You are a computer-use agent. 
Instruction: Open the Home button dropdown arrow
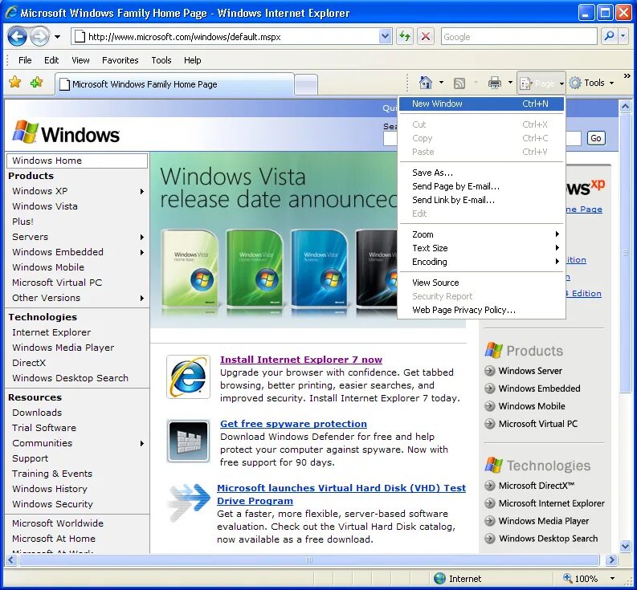441,83
